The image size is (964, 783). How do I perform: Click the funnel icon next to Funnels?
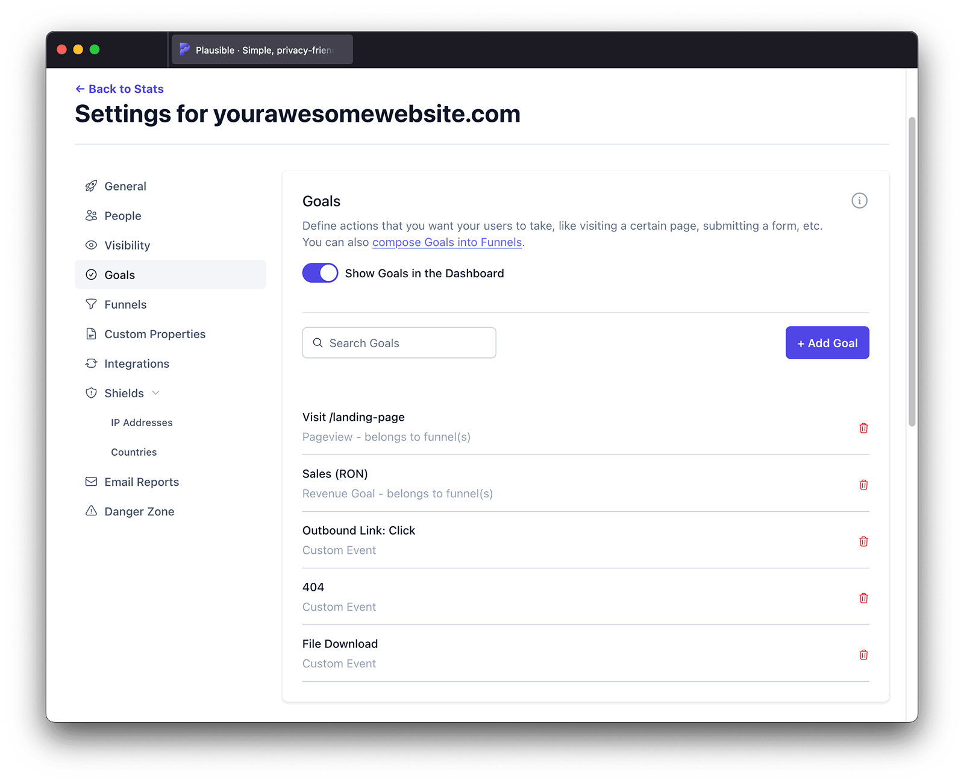pos(91,304)
